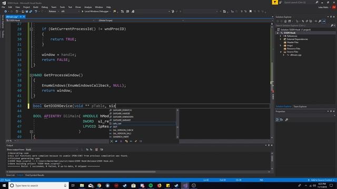337x189 pixels.
Task: Click the Solution Explorer Properties wrench icon
Action: pos(320,21)
